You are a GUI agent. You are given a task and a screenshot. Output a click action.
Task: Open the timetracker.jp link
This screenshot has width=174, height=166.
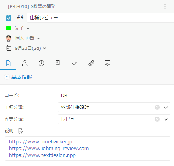click(41, 142)
